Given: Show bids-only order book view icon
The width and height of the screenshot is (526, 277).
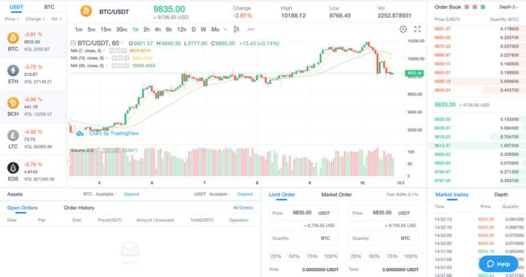Looking at the screenshot, I should [x=483, y=7].
